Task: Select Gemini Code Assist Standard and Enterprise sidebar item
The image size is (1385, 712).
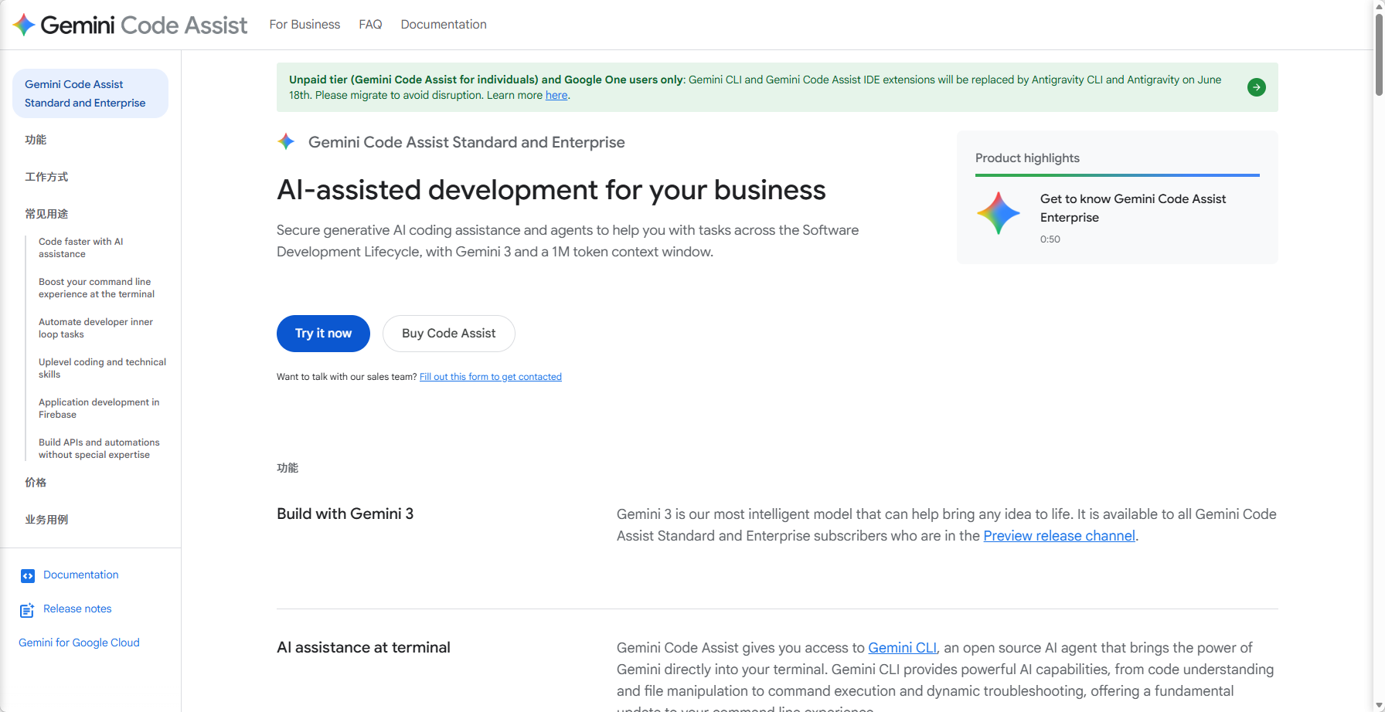Action: (x=90, y=93)
